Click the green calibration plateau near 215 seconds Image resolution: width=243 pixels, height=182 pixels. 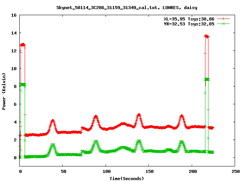[207, 79]
